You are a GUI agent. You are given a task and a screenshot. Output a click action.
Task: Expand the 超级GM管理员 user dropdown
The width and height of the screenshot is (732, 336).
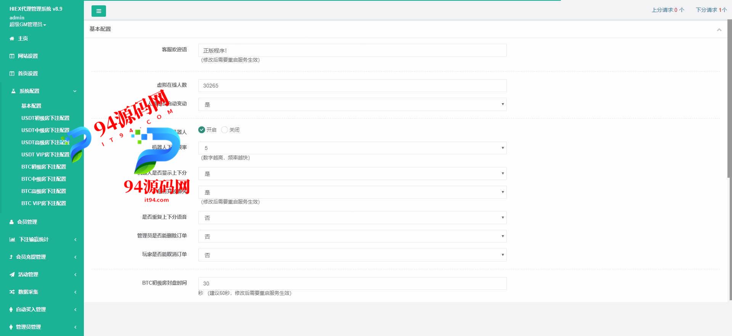coord(28,24)
